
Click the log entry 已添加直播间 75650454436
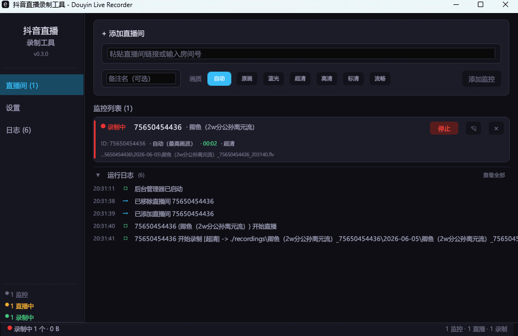[x=174, y=214]
